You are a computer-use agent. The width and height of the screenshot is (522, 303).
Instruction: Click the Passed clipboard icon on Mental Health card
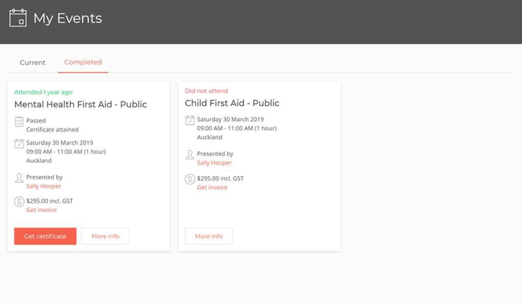click(x=19, y=121)
